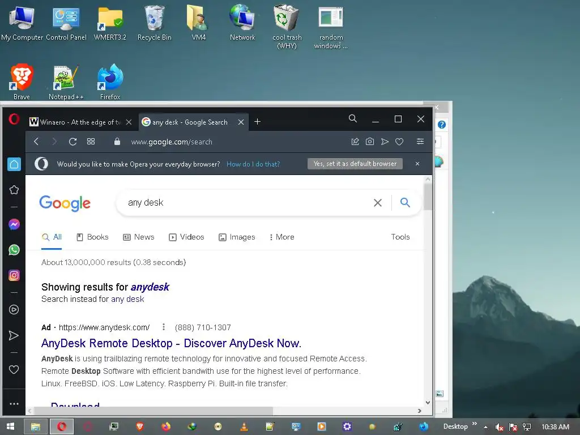Click the scroll down arrow in Opera page
Image resolution: width=580 pixels, height=435 pixels.
pyautogui.click(x=428, y=403)
